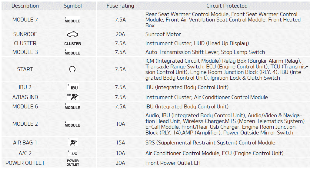Click the Symbol column header
The image size is (310, 169).
point(73,6)
